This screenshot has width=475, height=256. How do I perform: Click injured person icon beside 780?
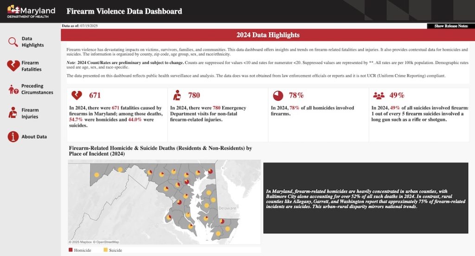pyautogui.click(x=177, y=95)
